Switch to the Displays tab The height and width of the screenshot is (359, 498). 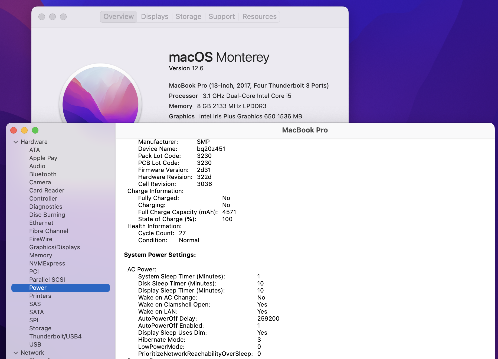[x=155, y=17]
